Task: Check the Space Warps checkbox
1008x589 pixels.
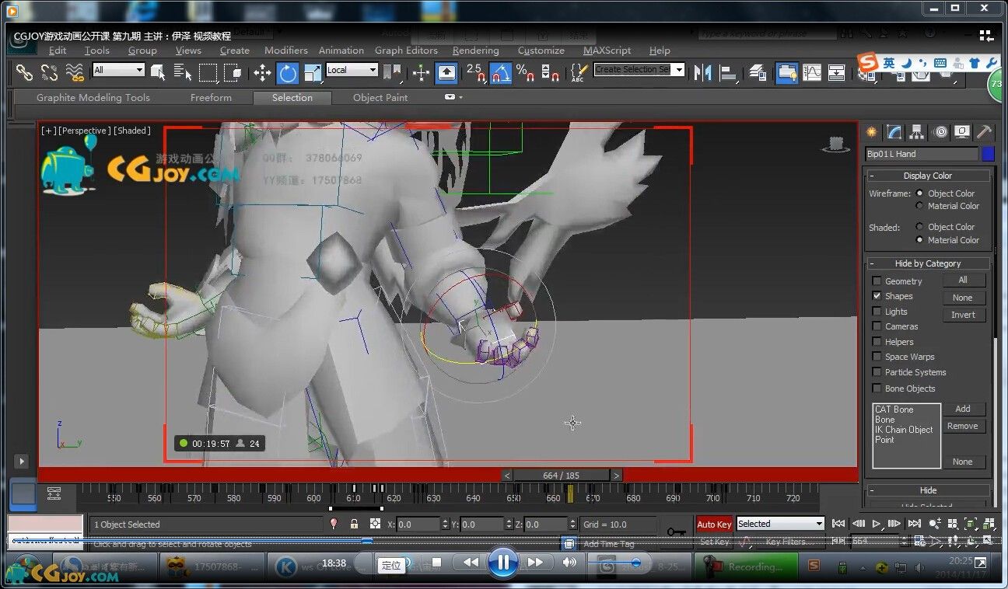Action: click(x=877, y=357)
